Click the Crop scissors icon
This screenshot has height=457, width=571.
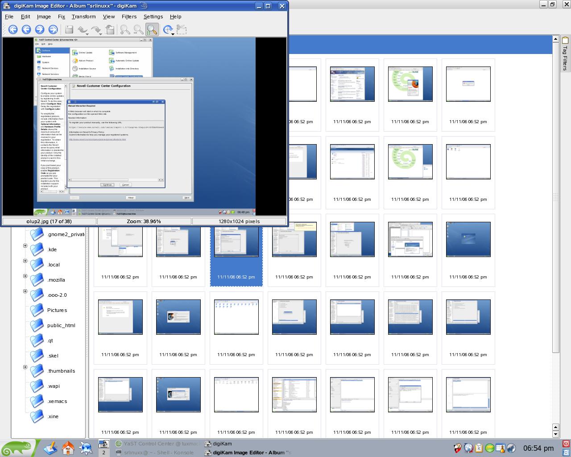click(x=182, y=29)
